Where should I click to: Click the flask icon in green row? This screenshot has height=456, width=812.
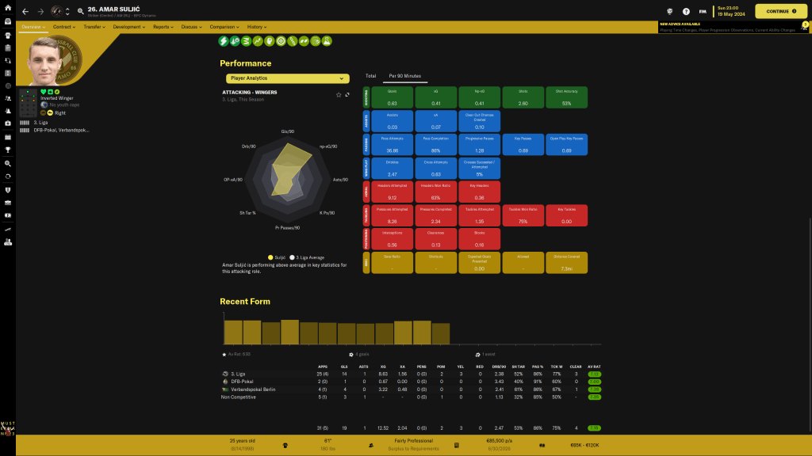(327, 40)
